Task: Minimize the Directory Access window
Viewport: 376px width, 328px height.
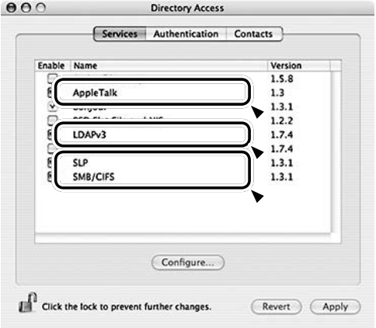Action: [x=26, y=8]
